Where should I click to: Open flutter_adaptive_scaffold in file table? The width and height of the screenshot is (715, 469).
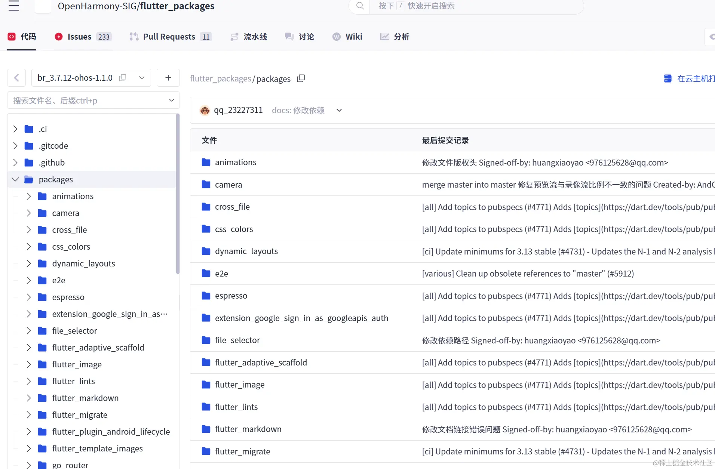[261, 362]
